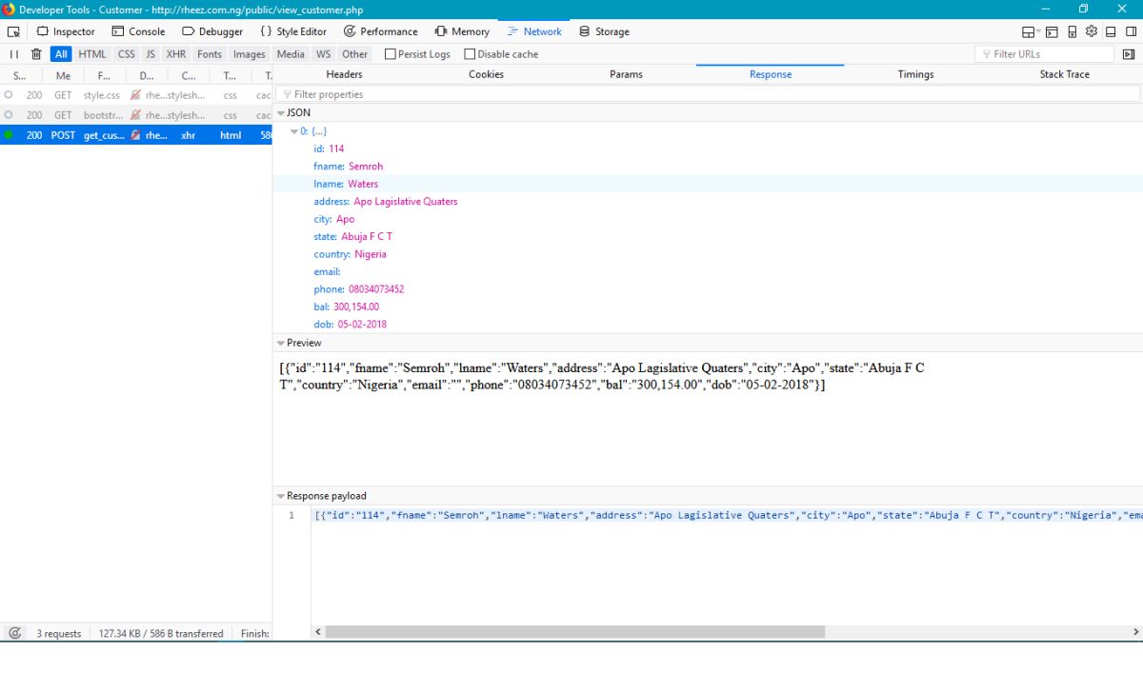Clear the network request list
The width and height of the screenshot is (1143, 674).
point(36,54)
